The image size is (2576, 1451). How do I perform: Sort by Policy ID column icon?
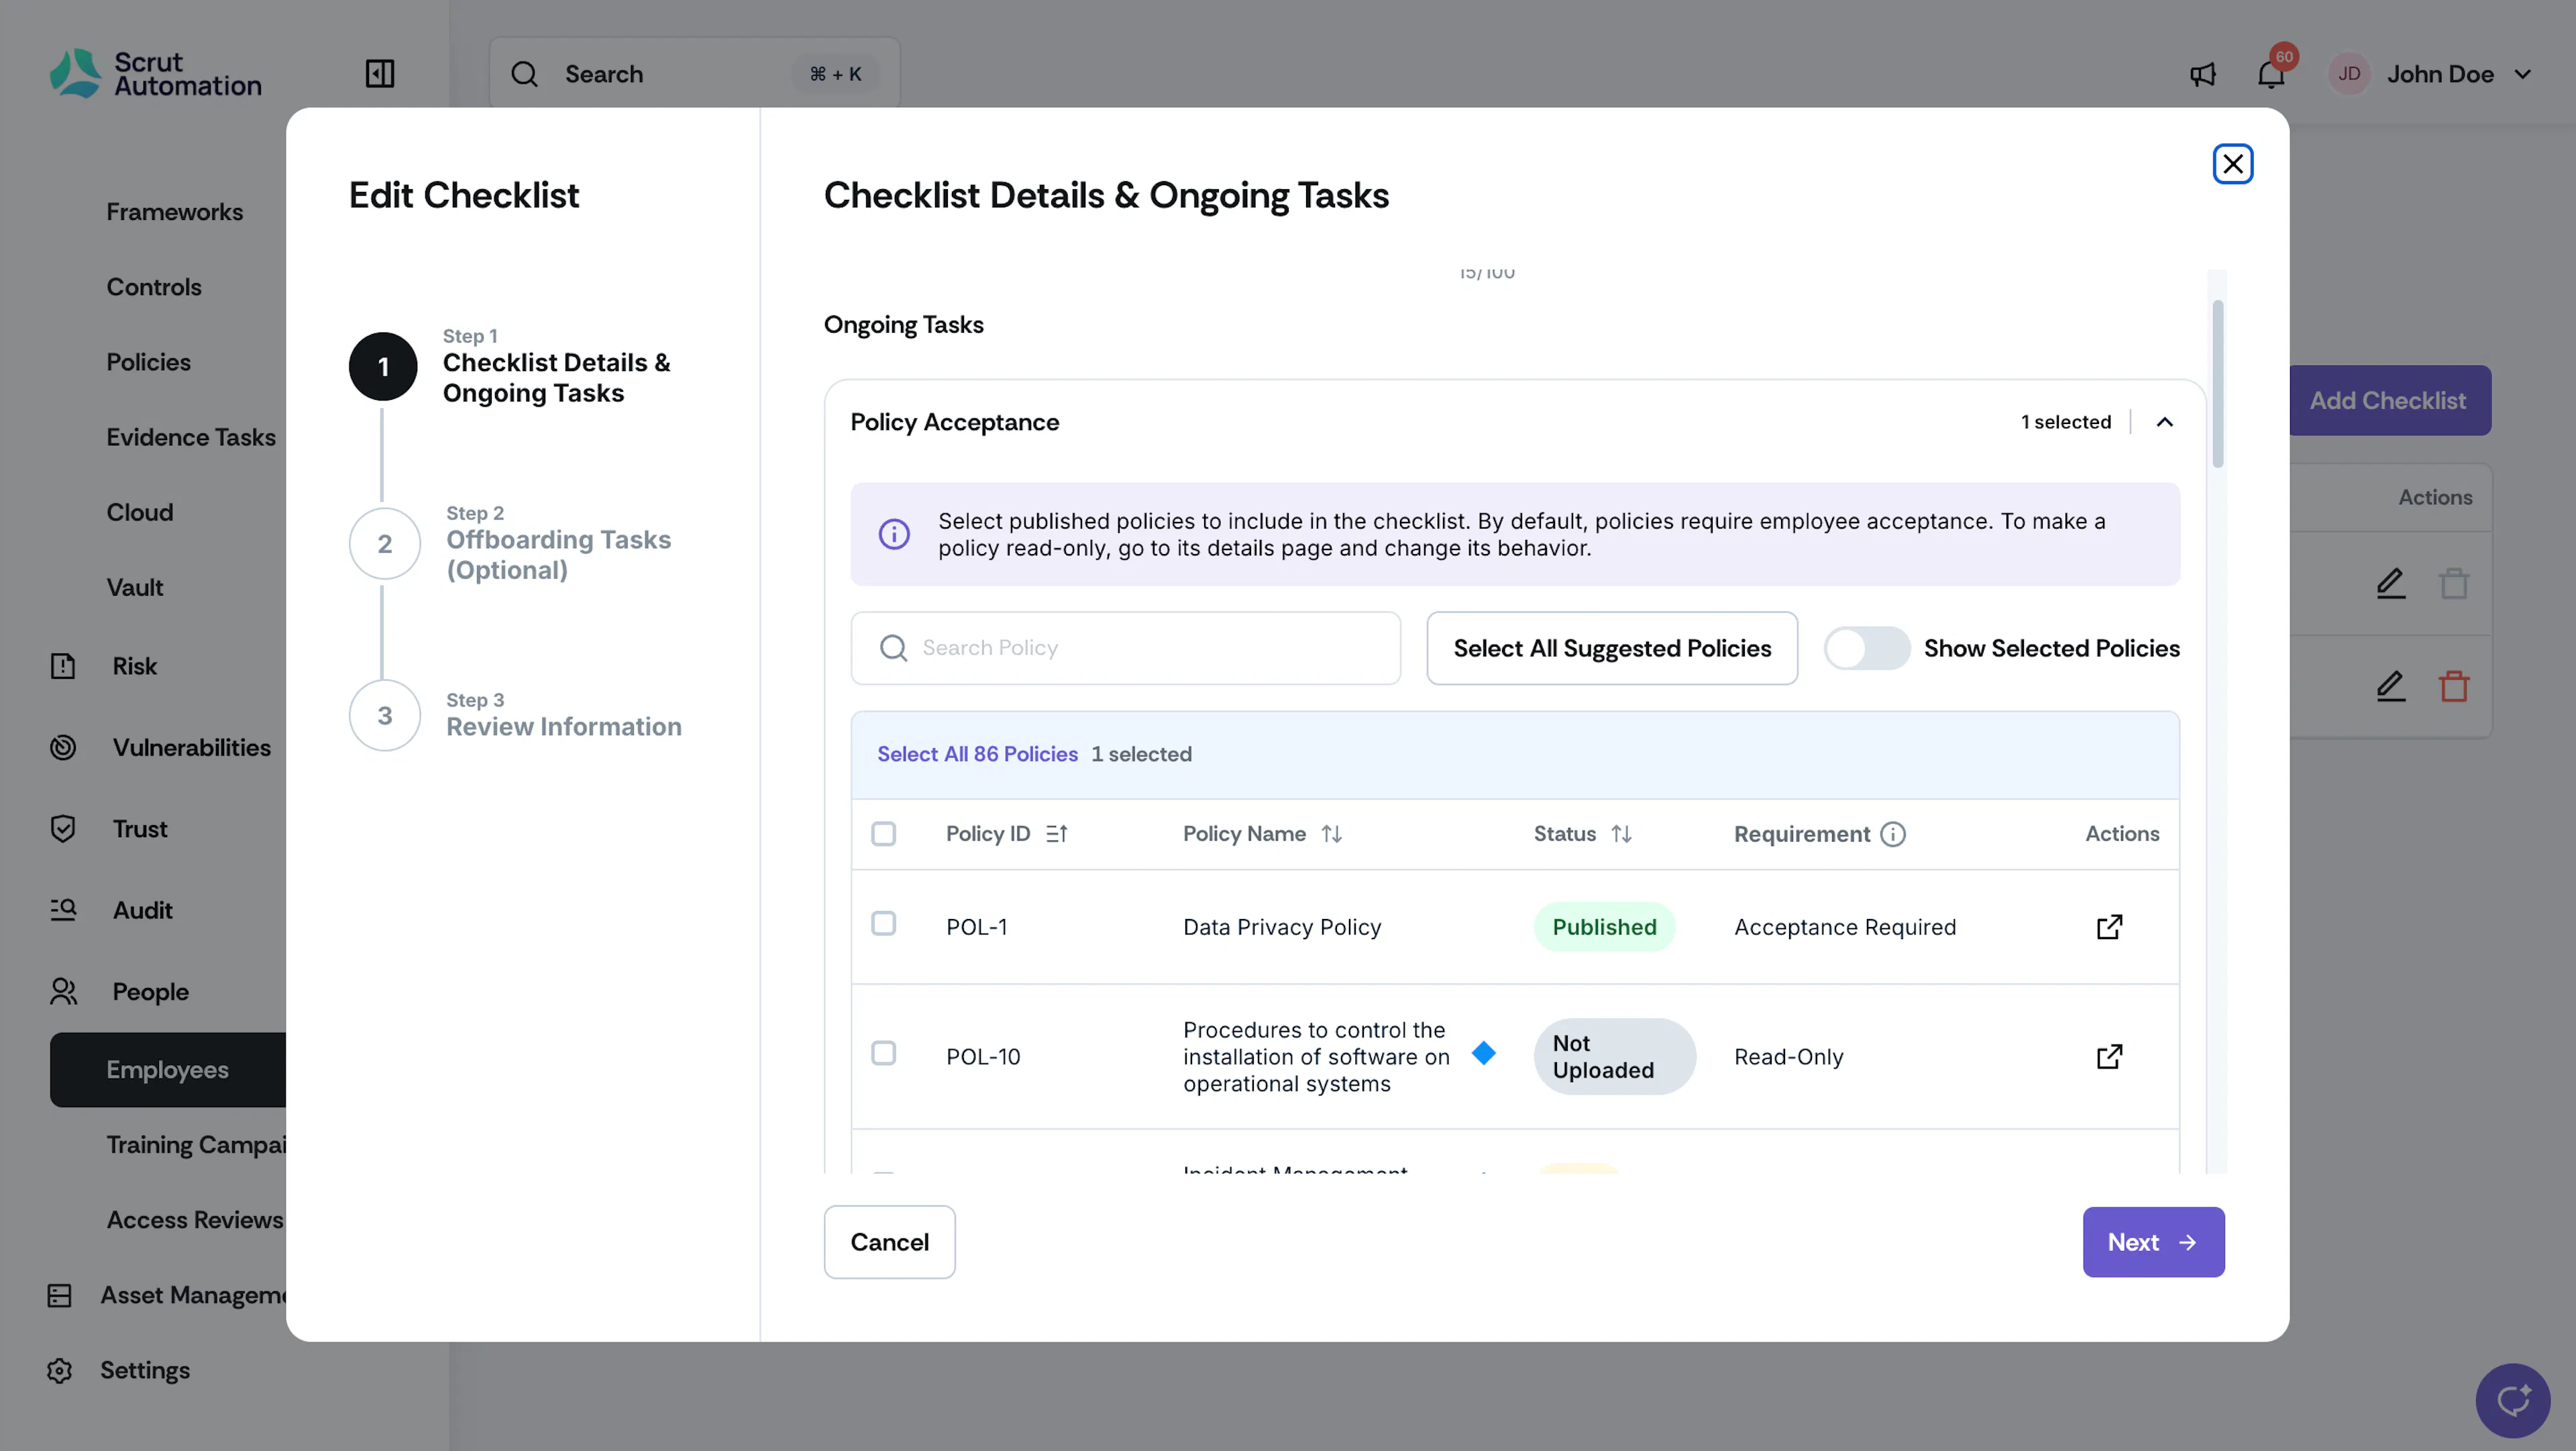tap(1057, 834)
